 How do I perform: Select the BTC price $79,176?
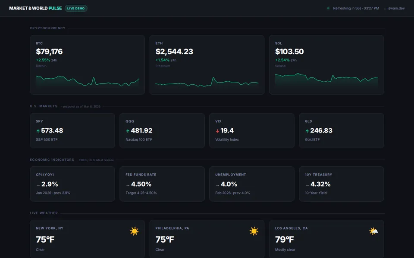49,51
